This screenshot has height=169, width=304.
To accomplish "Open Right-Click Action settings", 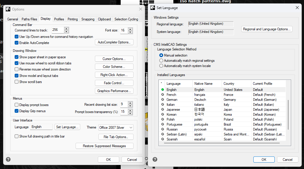I will (x=114, y=75).
